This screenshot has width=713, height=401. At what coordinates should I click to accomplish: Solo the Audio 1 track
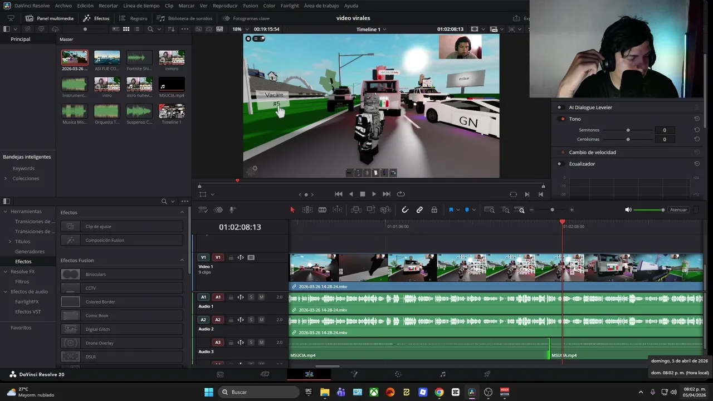(x=251, y=297)
